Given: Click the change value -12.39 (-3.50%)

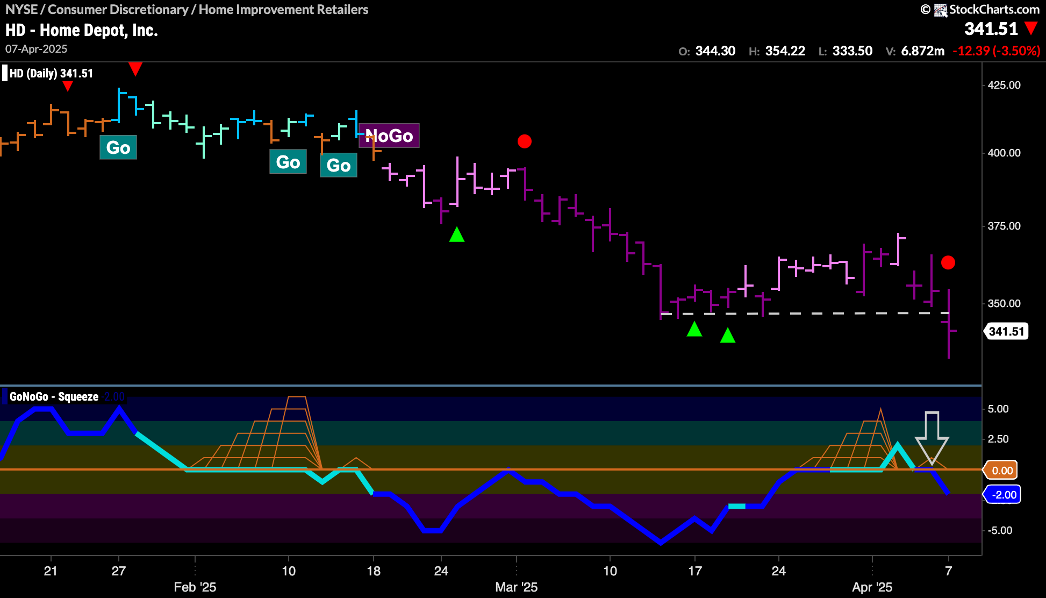Looking at the screenshot, I should pyautogui.click(x=997, y=51).
